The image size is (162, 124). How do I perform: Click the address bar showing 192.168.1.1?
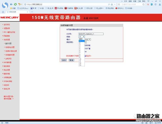click(66, 5)
